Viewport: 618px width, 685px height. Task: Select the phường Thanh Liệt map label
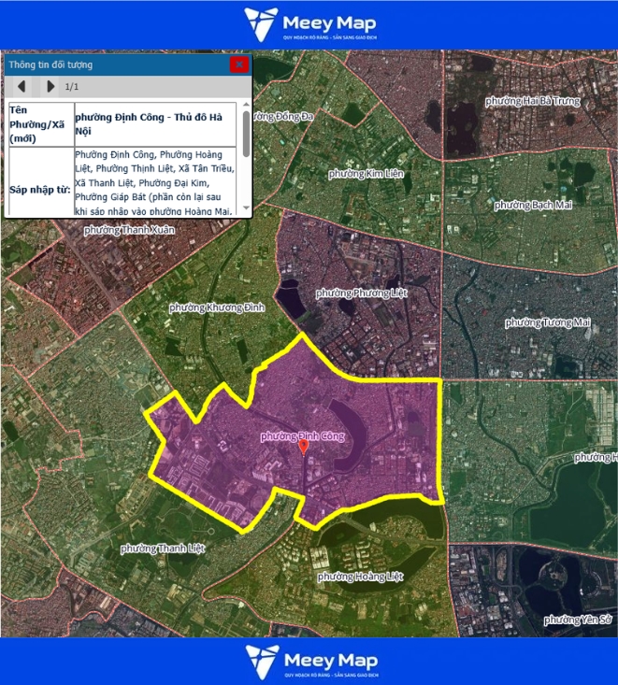pyautogui.click(x=165, y=548)
